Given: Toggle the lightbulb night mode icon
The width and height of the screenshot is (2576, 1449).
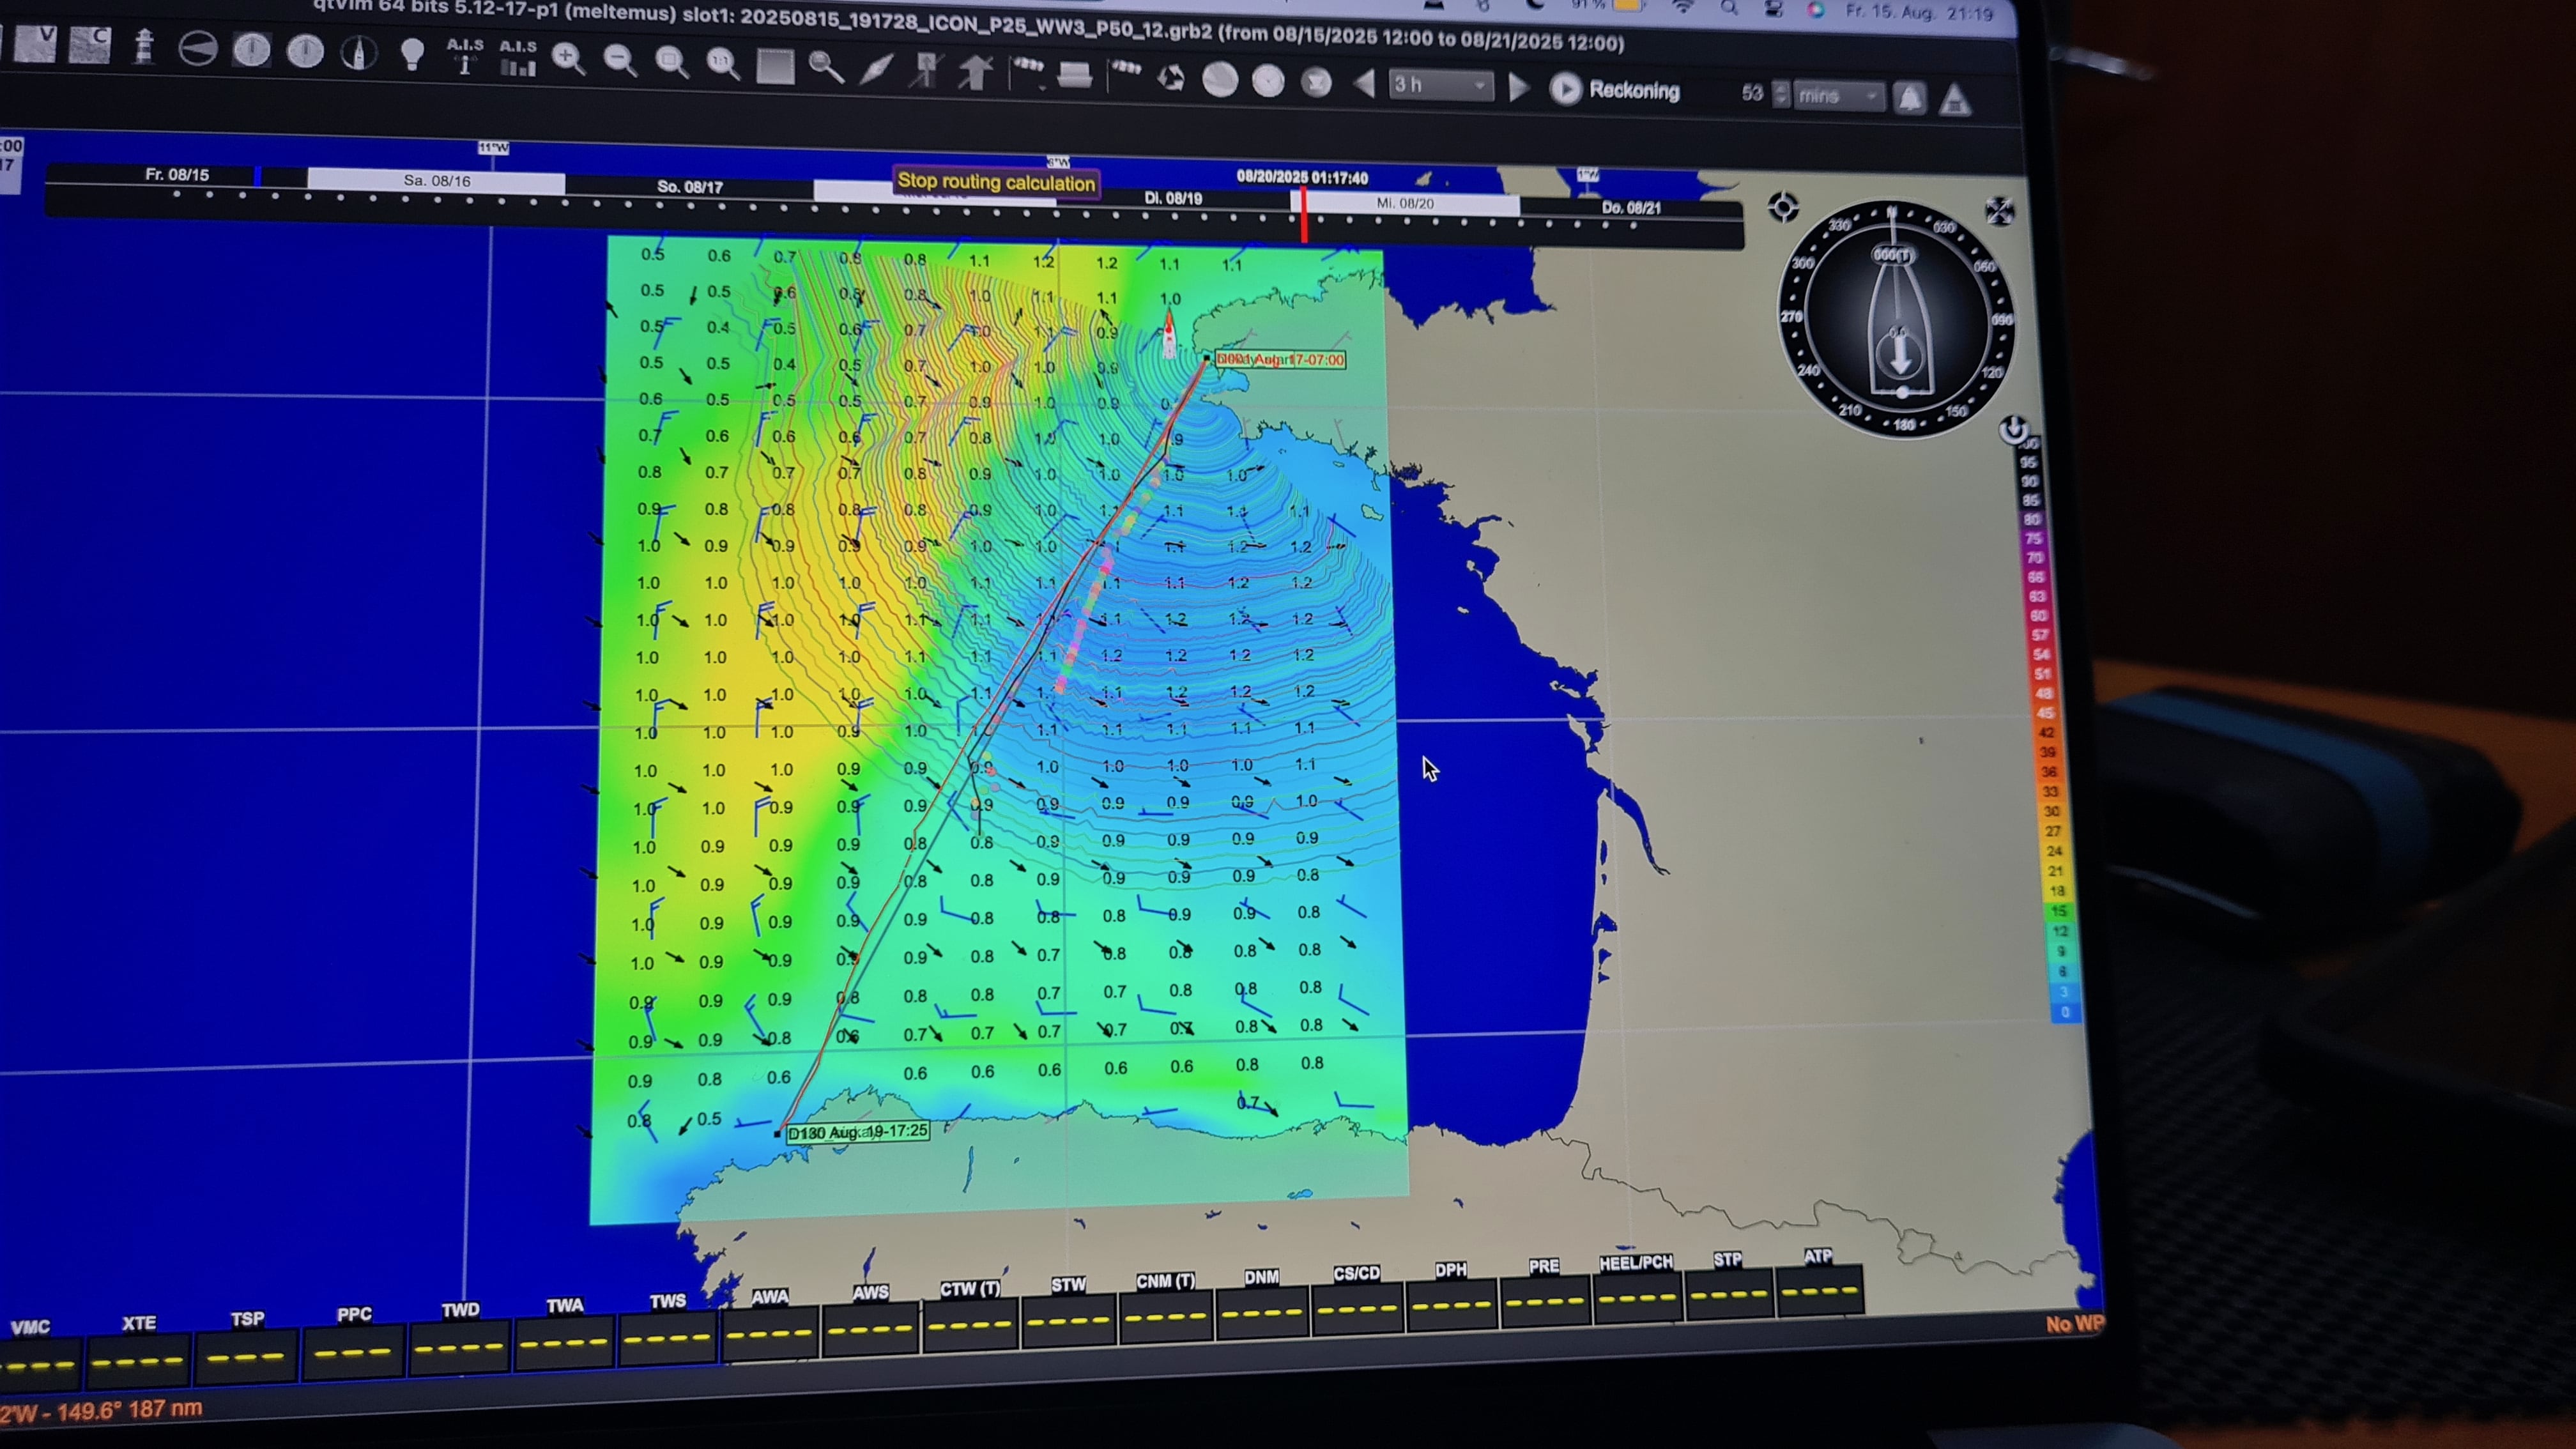Looking at the screenshot, I should click(x=412, y=53).
